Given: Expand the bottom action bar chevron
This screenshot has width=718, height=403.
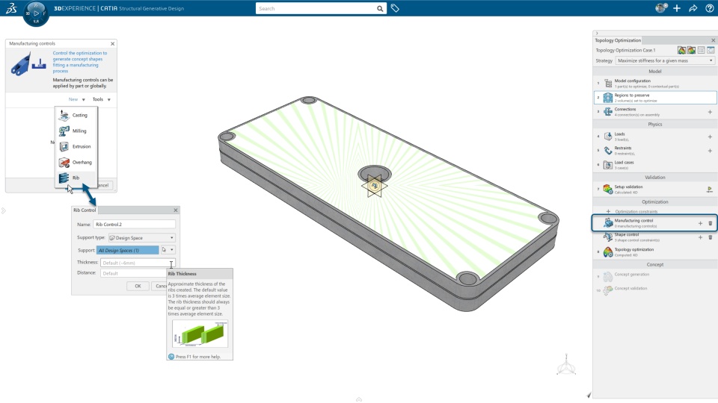Looking at the screenshot, I should coord(359,399).
